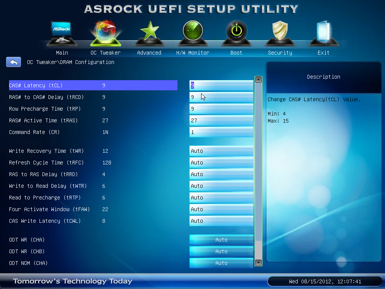This screenshot has width=385, height=289.
Task: Click the RAS to RAS Delay Auto field
Action: [x=221, y=174]
